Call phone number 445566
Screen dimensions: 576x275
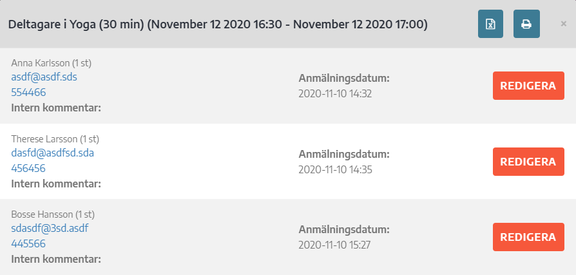(x=28, y=244)
